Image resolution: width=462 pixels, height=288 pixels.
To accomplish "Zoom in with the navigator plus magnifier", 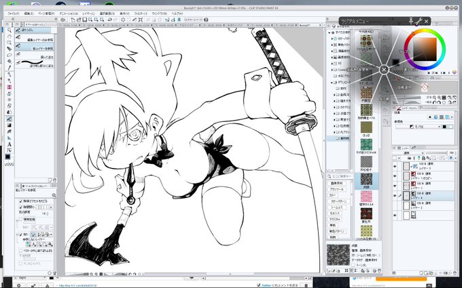I will pyautogui.click(x=439, y=98).
